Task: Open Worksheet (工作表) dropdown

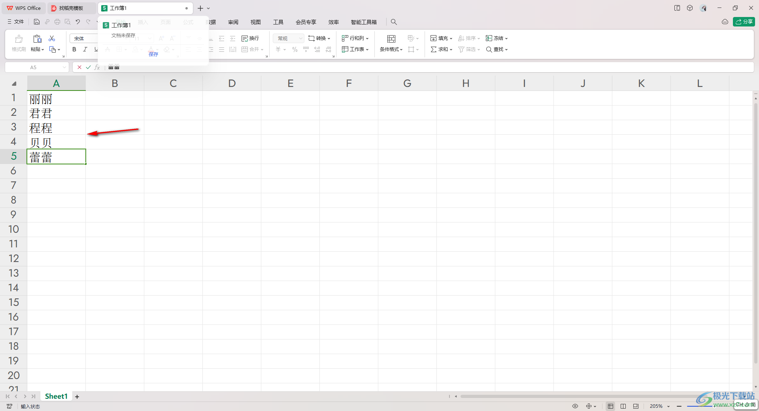Action: point(355,49)
